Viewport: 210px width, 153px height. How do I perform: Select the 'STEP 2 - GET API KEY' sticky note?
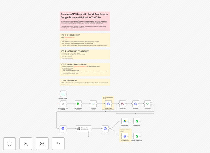click(85, 54)
